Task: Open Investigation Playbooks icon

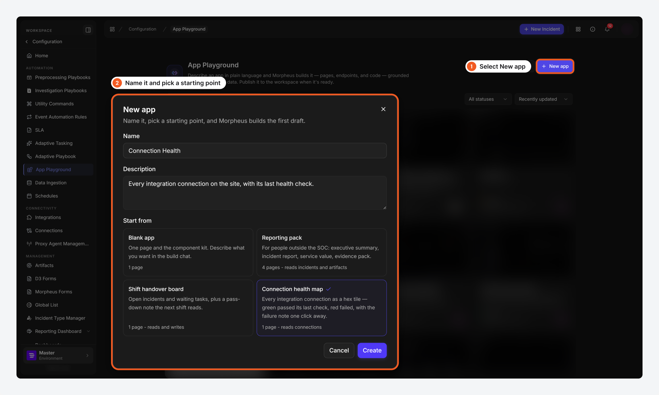Action: click(x=29, y=91)
